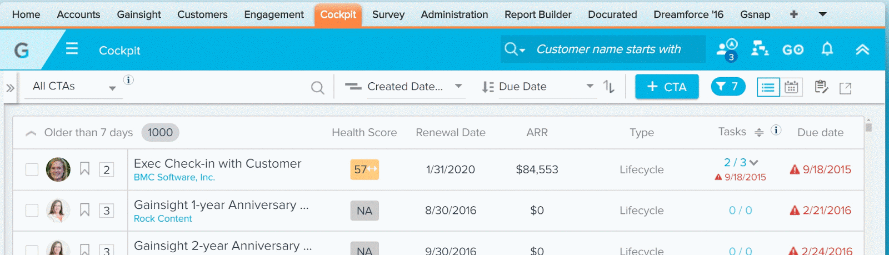Click the $84,553 ARR value
Image resolution: width=889 pixels, height=255 pixels.
coord(537,169)
